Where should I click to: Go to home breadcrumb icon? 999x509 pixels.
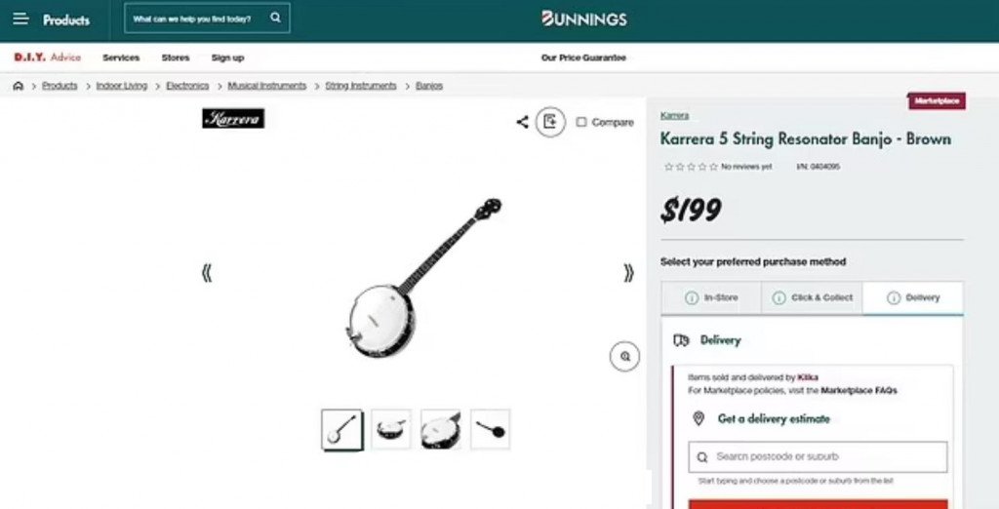[18, 86]
